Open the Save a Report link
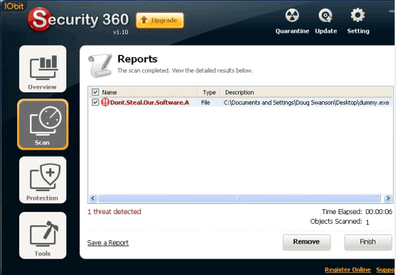This screenshot has width=396, height=275. pos(108,243)
